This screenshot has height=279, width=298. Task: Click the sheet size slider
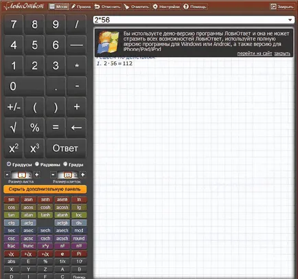coord(22,175)
